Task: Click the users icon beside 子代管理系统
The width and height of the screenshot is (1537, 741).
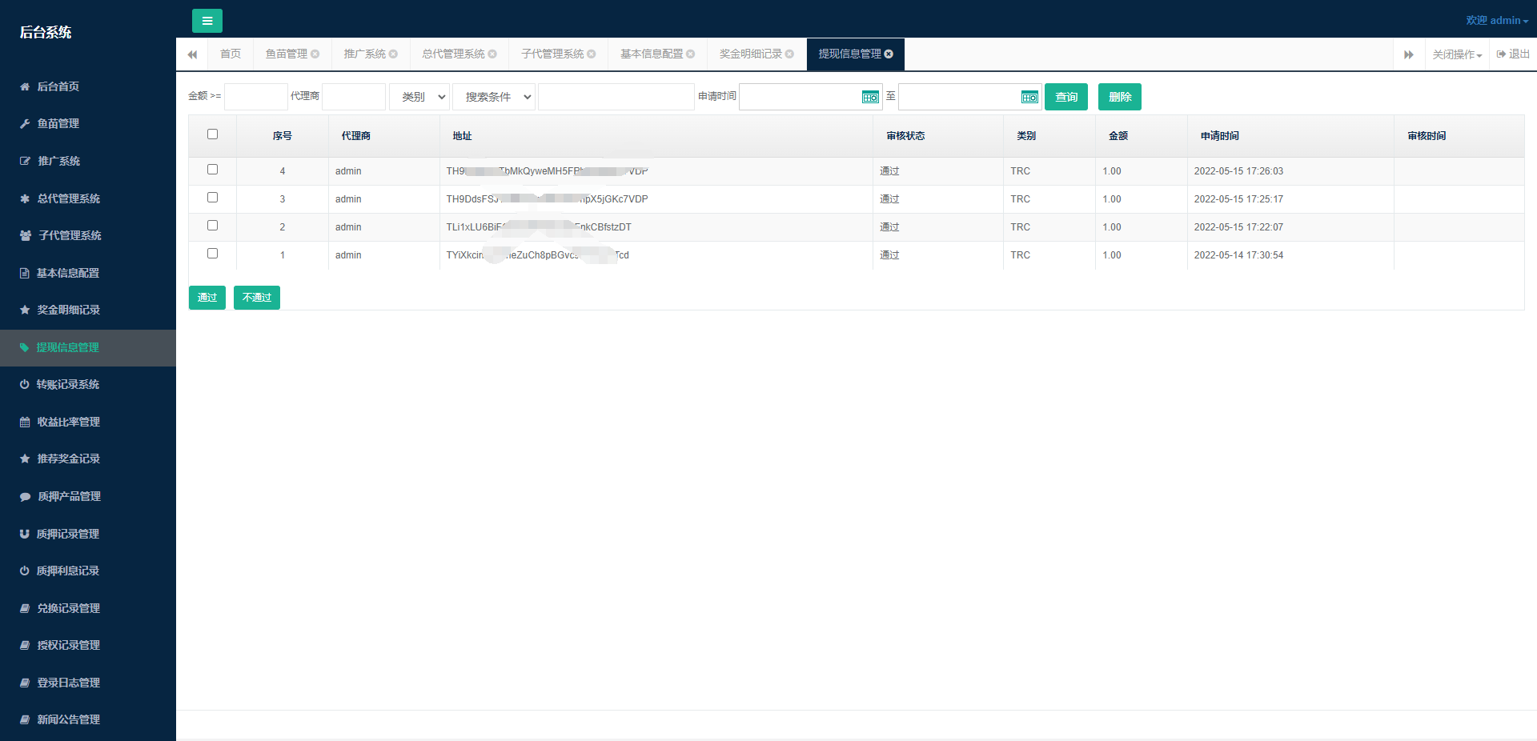Action: pos(26,235)
